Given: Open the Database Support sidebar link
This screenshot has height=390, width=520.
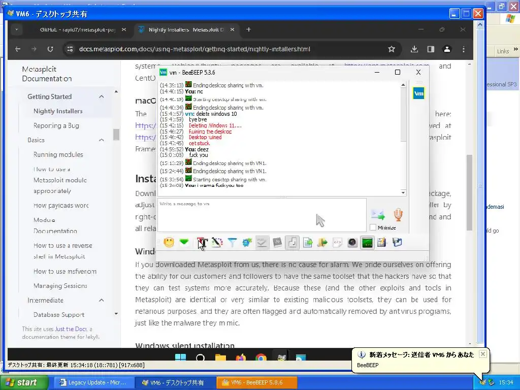Looking at the screenshot, I should [59, 315].
